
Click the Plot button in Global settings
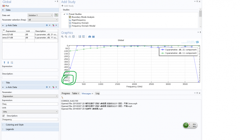click(5, 6)
